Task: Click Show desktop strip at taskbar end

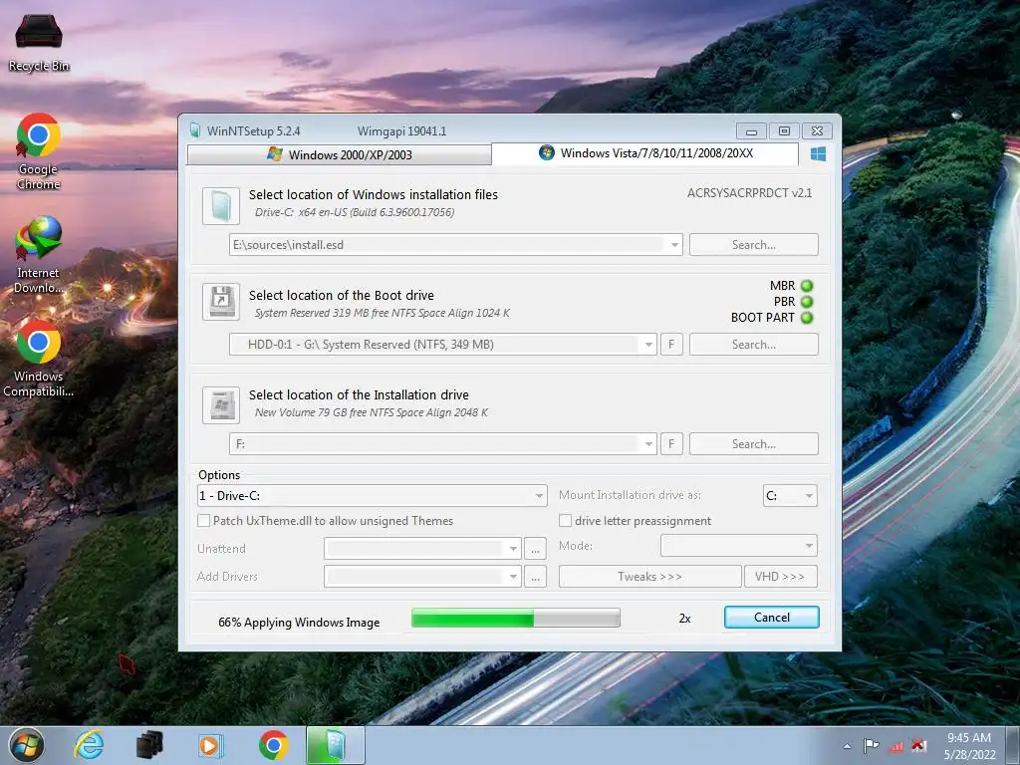Action: [x=1015, y=745]
